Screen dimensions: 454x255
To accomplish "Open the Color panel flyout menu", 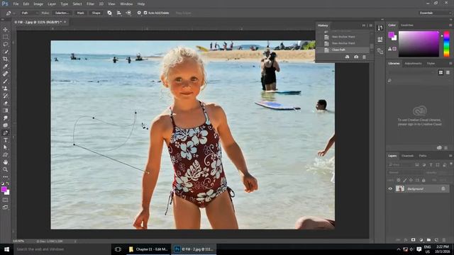I will [450, 25].
